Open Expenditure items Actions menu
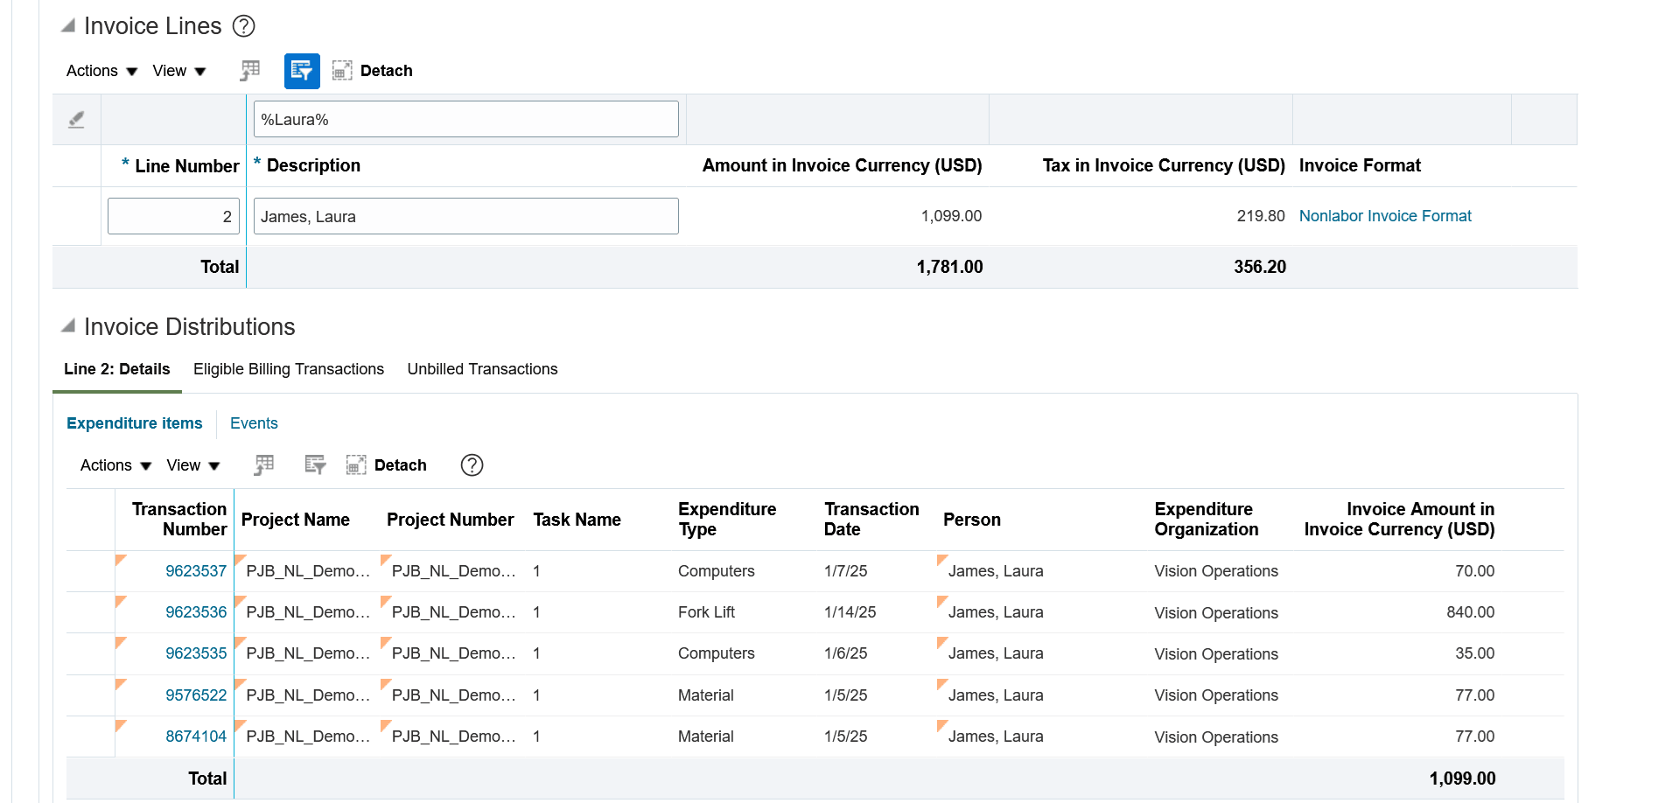Image resolution: width=1679 pixels, height=803 pixels. click(x=115, y=465)
